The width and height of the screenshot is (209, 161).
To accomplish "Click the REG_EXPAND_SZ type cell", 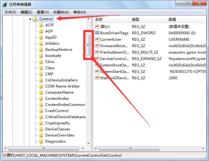I will coord(147,59).
